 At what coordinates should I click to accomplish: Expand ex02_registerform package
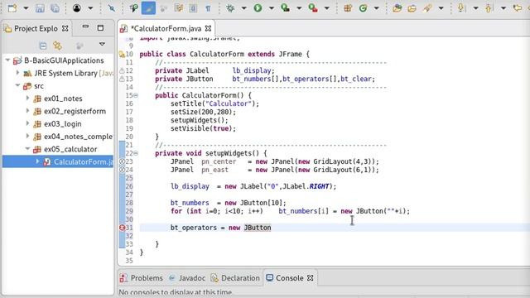click(x=27, y=111)
